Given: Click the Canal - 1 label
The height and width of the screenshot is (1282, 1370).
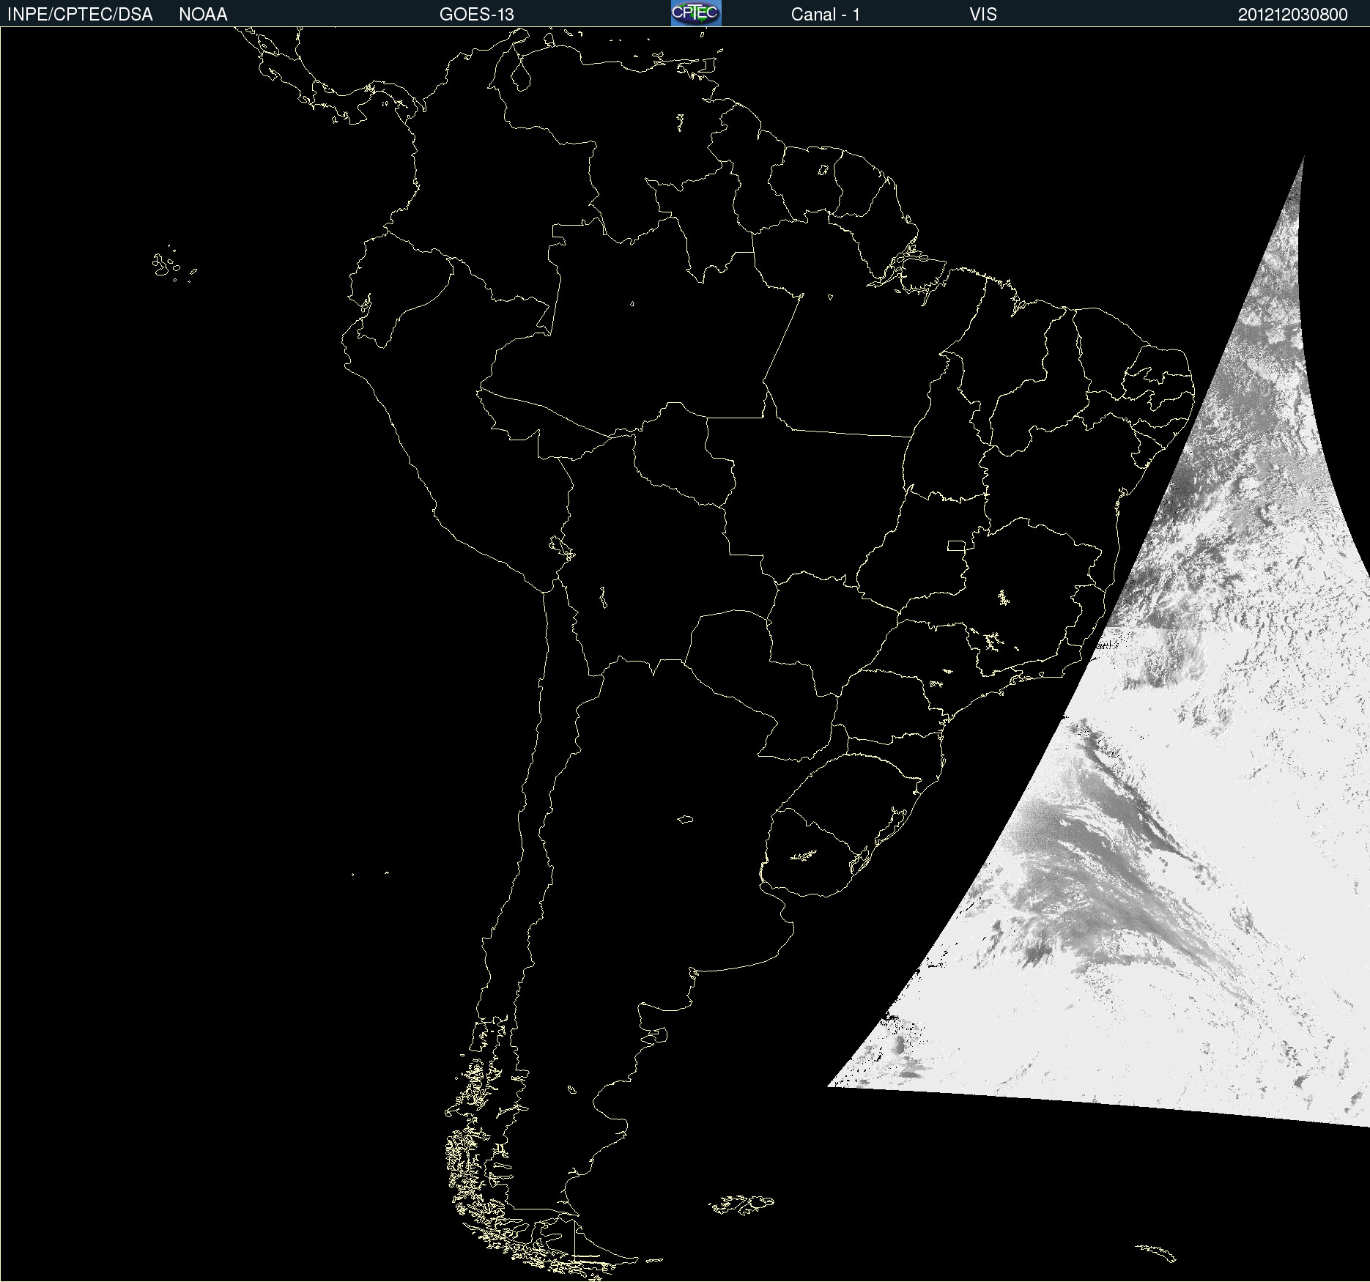Looking at the screenshot, I should (x=825, y=15).
